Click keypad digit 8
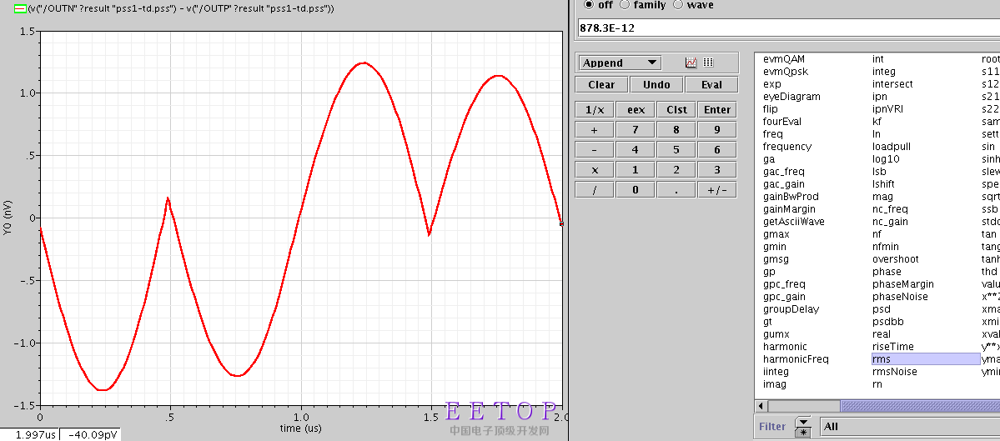 (676, 130)
